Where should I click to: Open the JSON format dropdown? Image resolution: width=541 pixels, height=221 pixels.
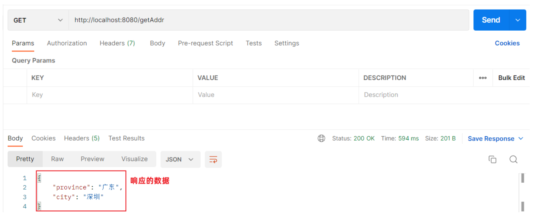(x=180, y=159)
